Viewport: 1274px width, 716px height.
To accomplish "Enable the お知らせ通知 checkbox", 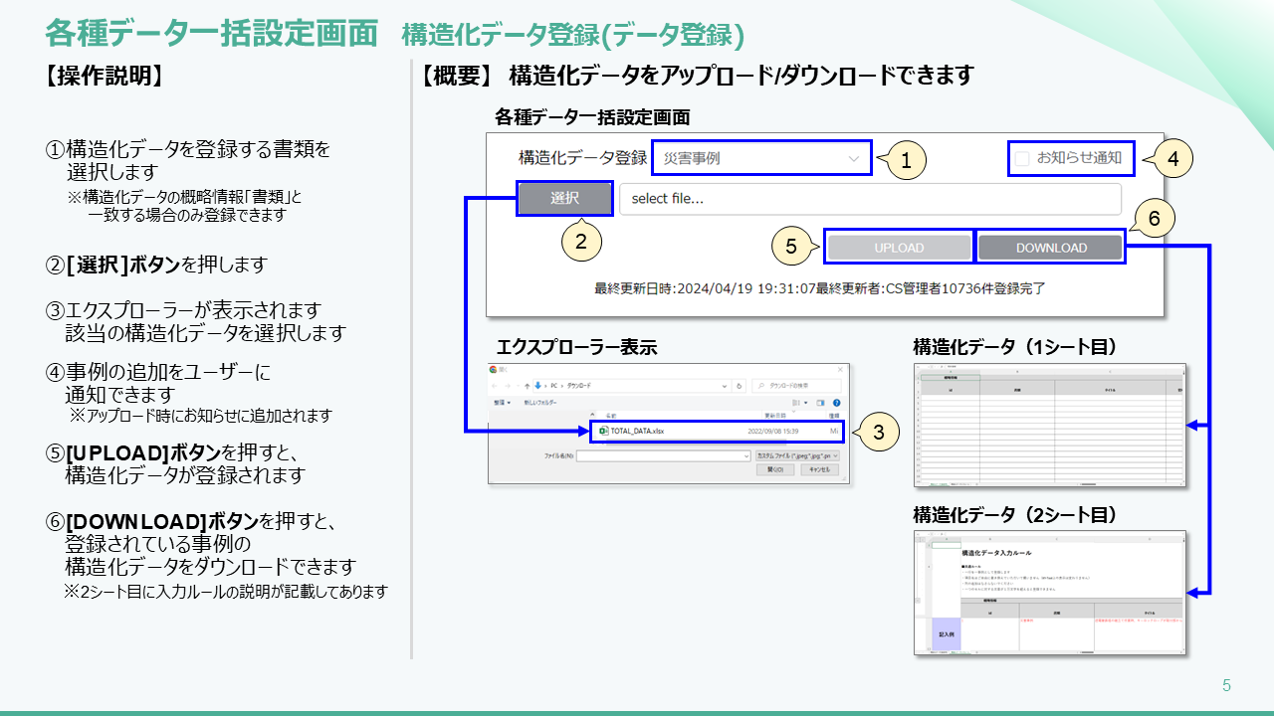I will pyautogui.click(x=1022, y=158).
